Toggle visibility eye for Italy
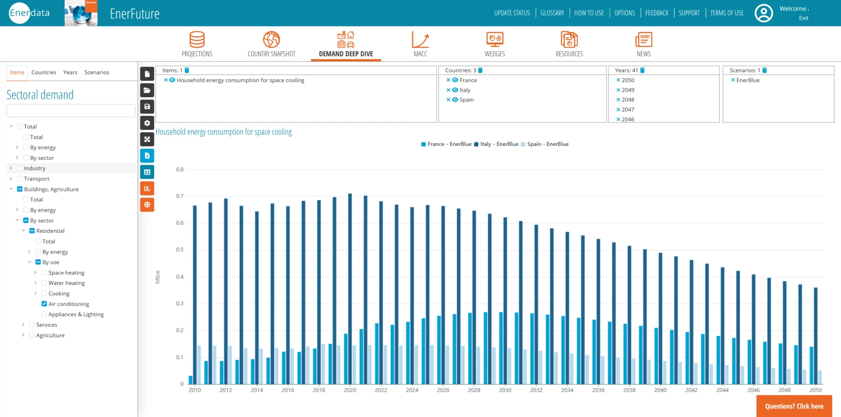Viewport: 841px width, 417px height. [x=455, y=90]
